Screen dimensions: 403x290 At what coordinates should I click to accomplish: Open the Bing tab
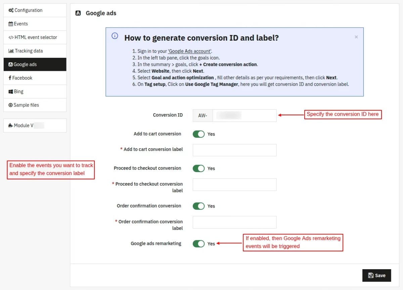pos(35,92)
